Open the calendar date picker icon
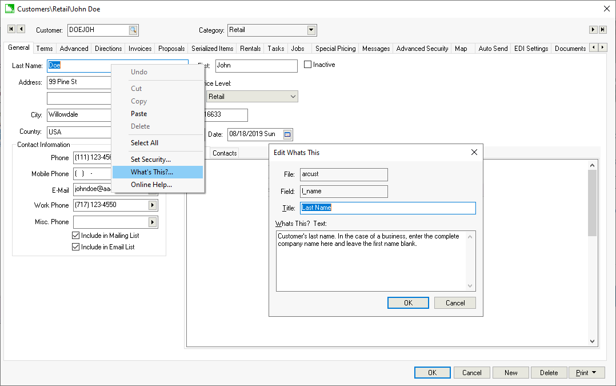The height and width of the screenshot is (386, 616). 287,134
